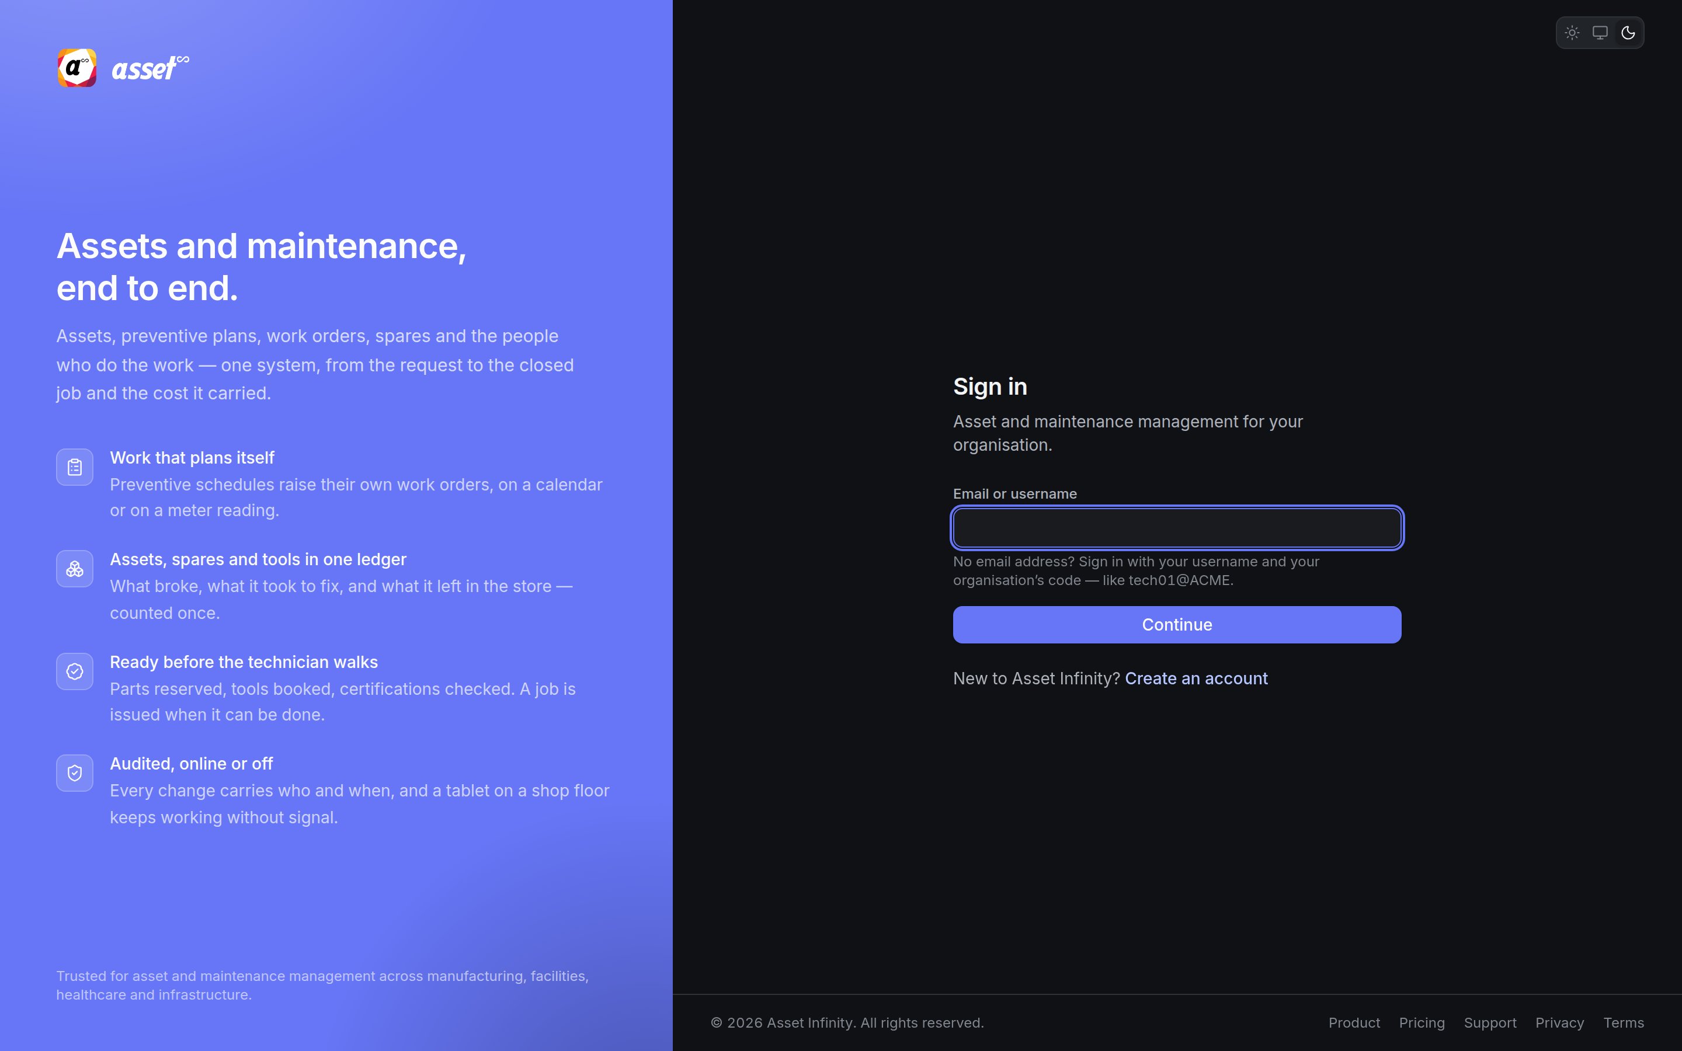Click 'Assets, spares and tools in one ledger'

click(258, 559)
